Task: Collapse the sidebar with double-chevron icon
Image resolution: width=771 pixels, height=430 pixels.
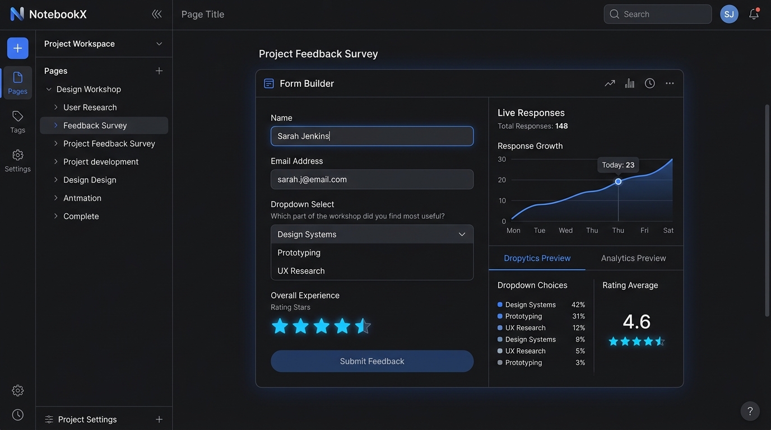Action: point(157,14)
